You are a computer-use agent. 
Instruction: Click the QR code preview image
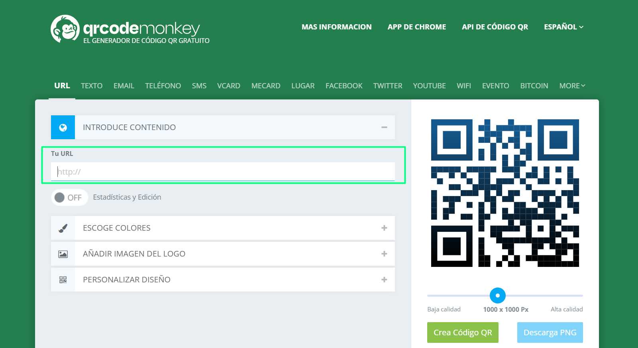(x=505, y=193)
